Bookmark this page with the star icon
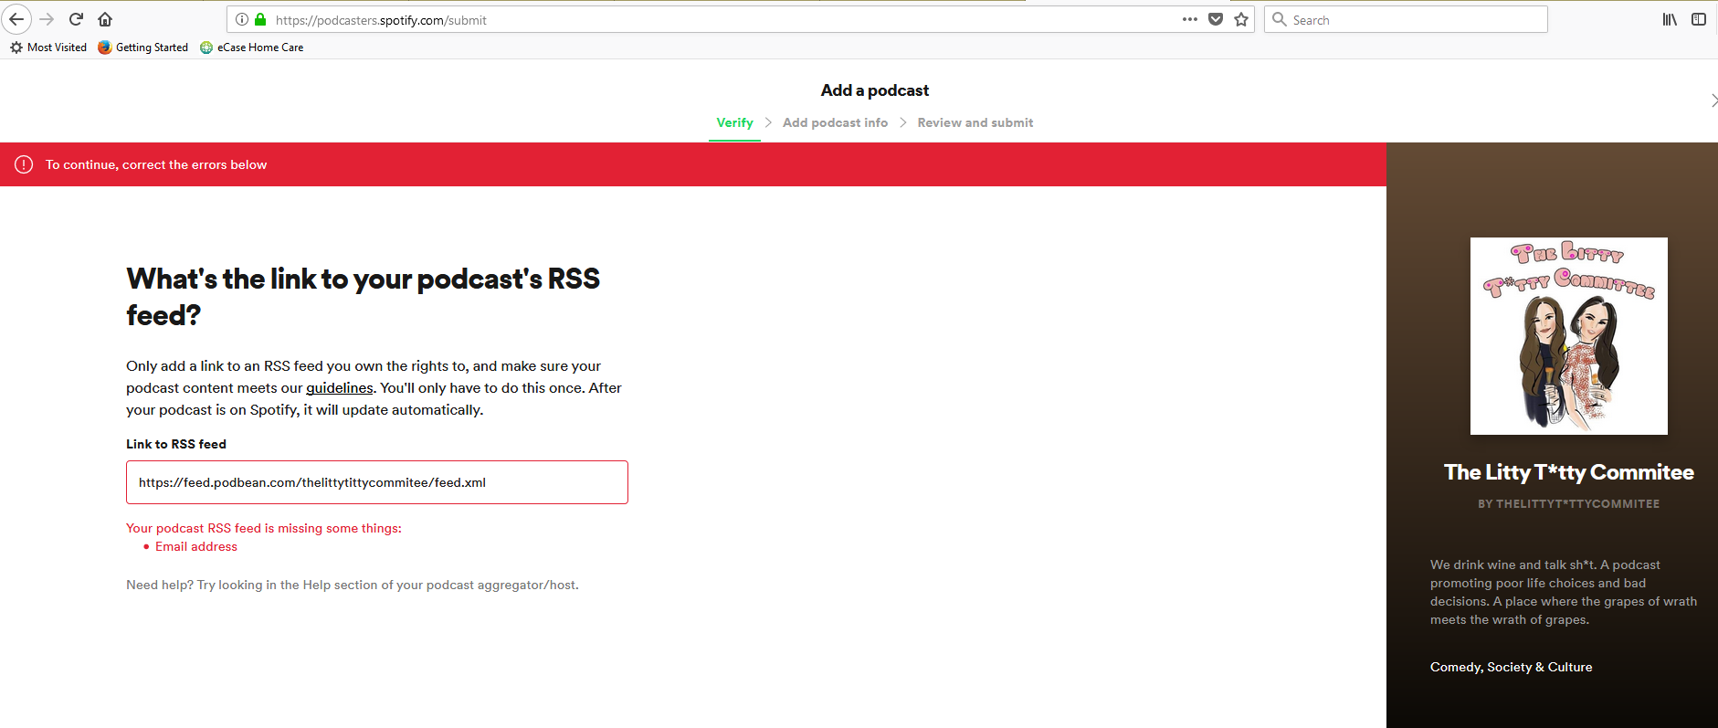1718x728 pixels. (1241, 19)
